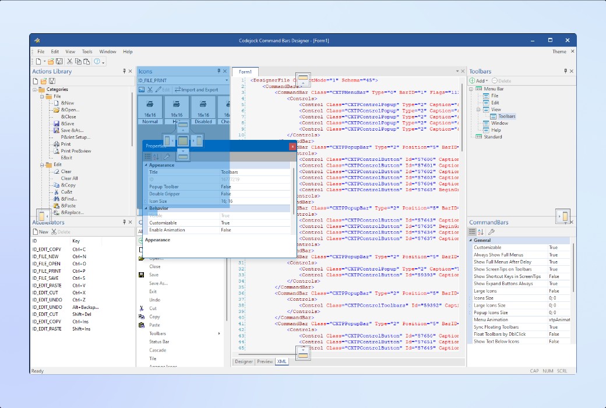
Task: Open the Edit menu
Action: coord(55,51)
